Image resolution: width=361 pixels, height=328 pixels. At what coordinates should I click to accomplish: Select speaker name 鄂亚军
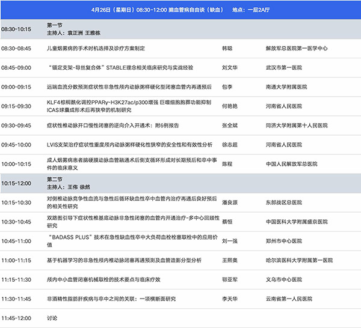(x=230, y=279)
